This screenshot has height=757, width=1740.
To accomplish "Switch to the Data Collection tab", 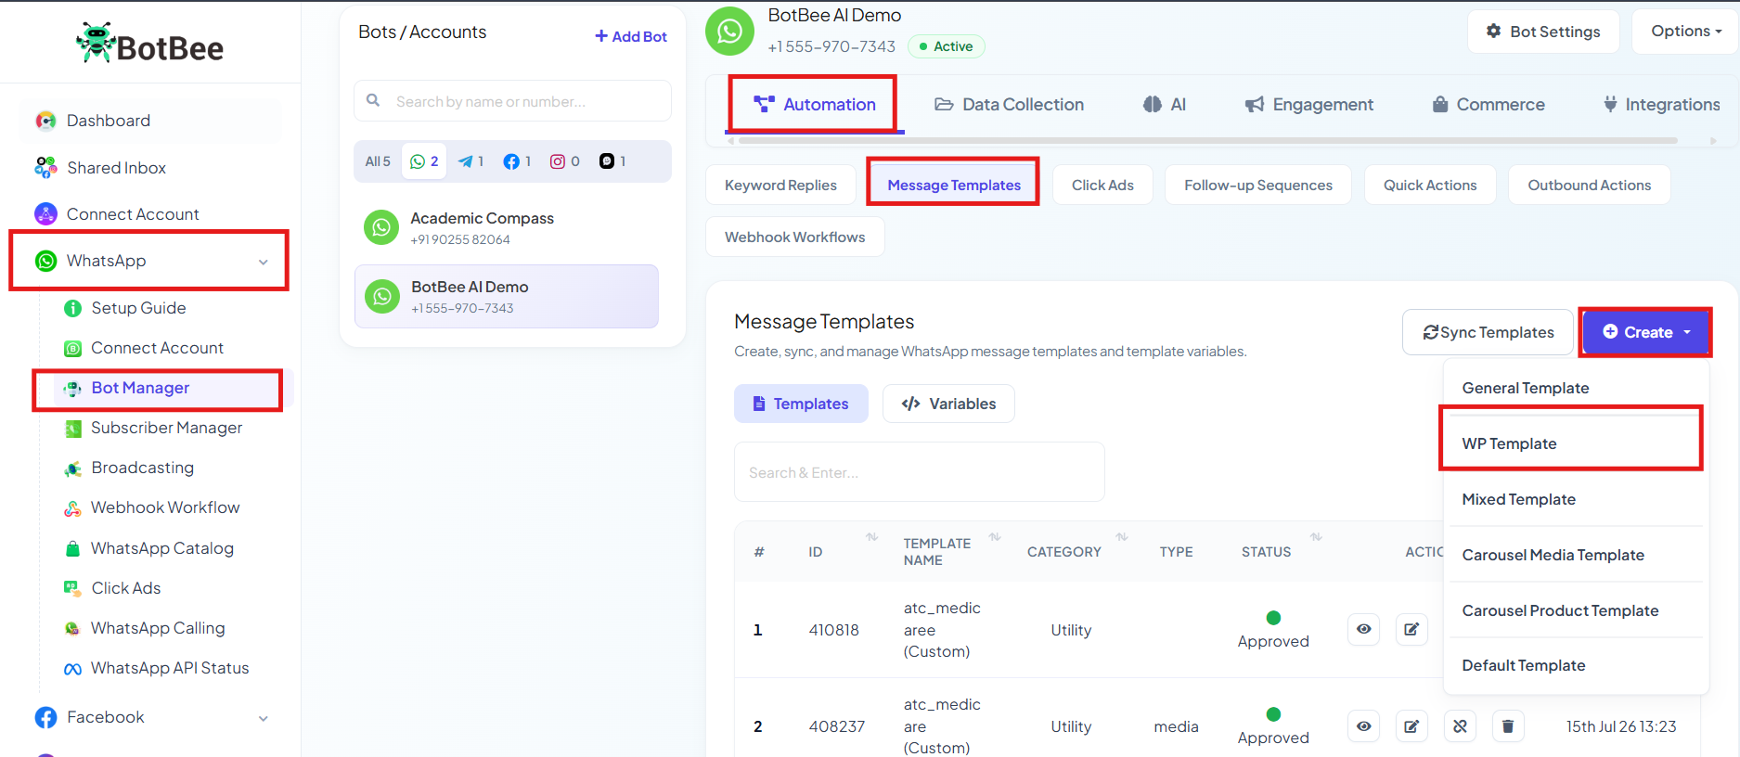I will [x=1009, y=105].
